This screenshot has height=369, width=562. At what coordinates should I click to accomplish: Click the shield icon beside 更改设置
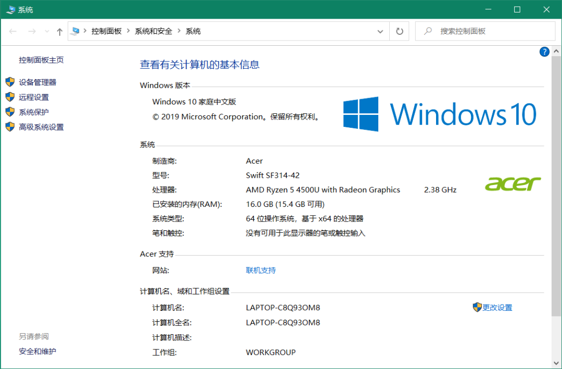click(x=477, y=307)
